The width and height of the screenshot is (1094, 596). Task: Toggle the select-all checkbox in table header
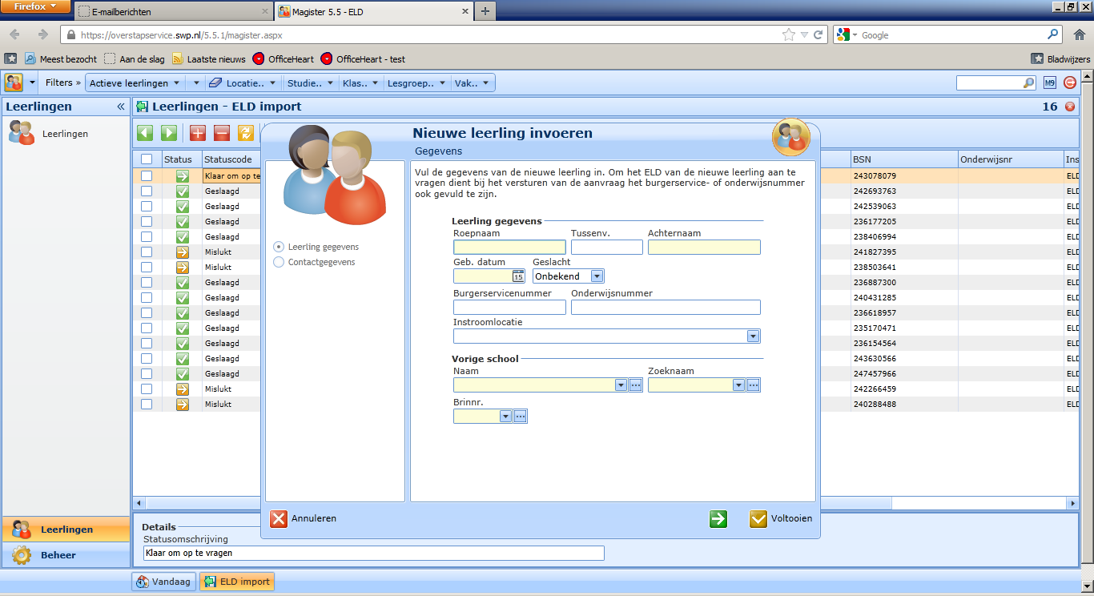tap(147, 159)
